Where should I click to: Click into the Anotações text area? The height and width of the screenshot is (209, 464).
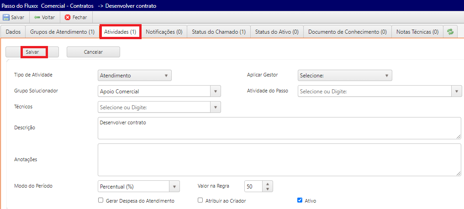(x=279, y=159)
